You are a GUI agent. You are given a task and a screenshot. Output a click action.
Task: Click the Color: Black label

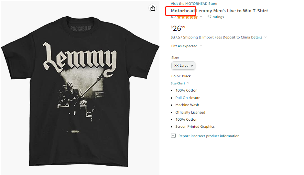pyautogui.click(x=181, y=76)
